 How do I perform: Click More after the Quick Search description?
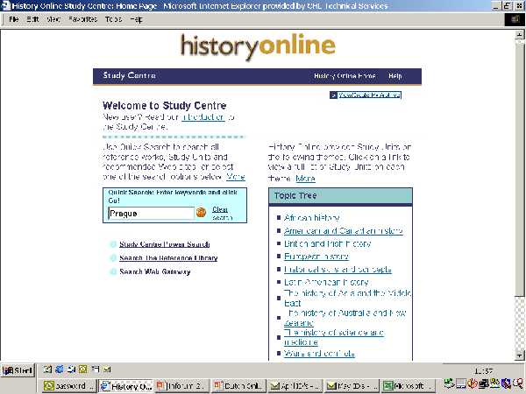[236, 177]
